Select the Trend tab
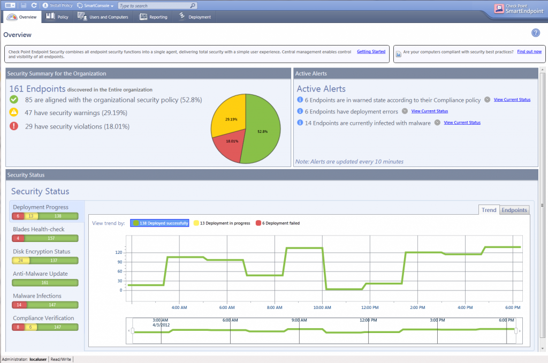The image size is (548, 363). click(489, 210)
